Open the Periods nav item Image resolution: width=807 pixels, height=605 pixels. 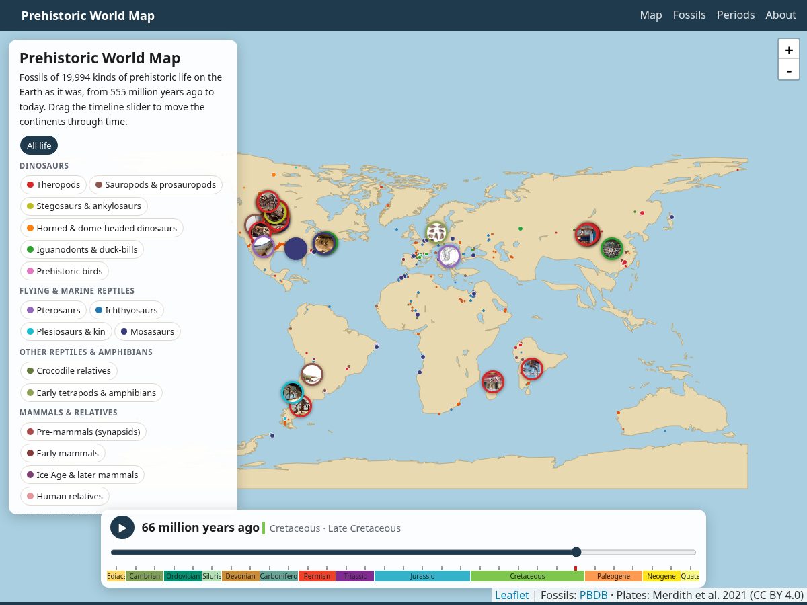point(736,15)
